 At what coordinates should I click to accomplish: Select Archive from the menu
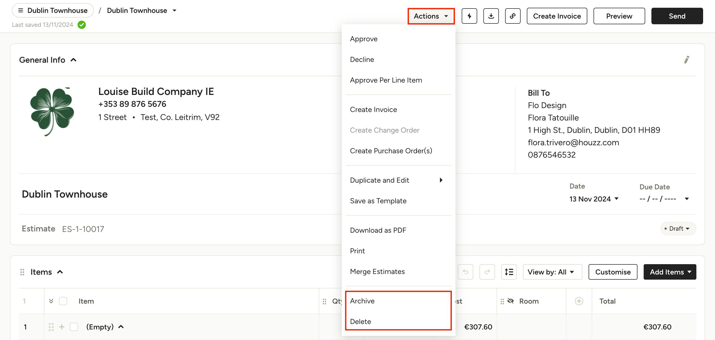(x=398, y=301)
